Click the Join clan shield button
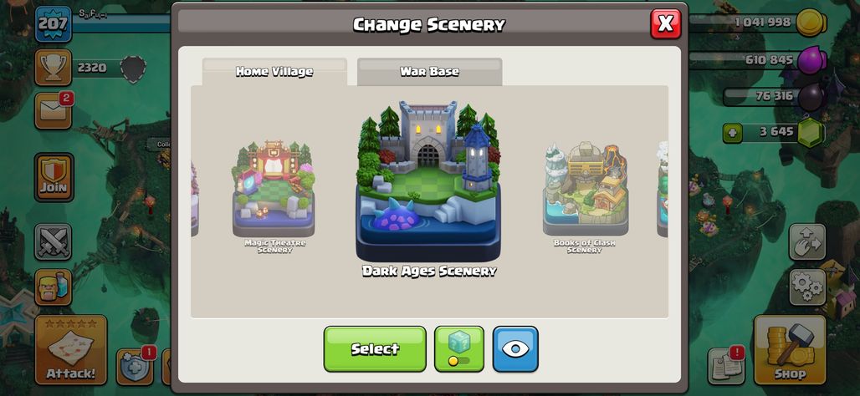Viewport: 860px width, 396px height. pyautogui.click(x=54, y=177)
